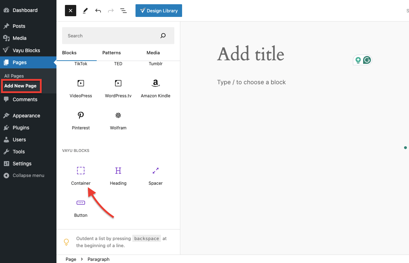
Task: Open the Tools pencil selector
Action: [85, 11]
